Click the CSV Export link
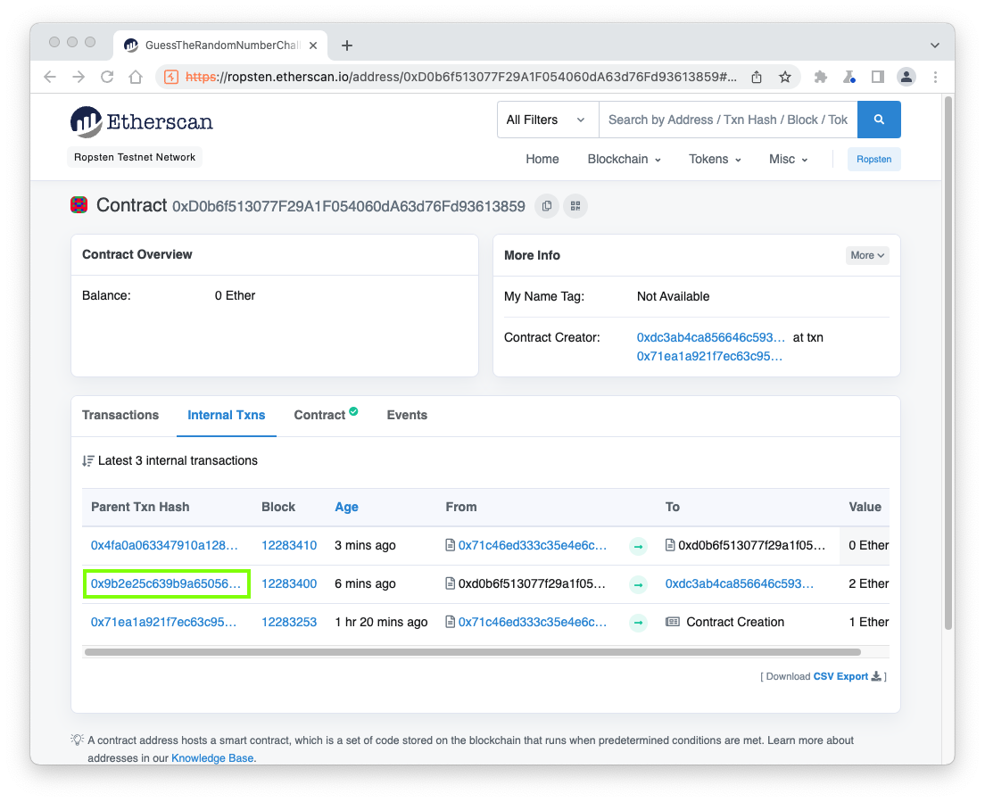The width and height of the screenshot is (985, 802). click(x=840, y=676)
